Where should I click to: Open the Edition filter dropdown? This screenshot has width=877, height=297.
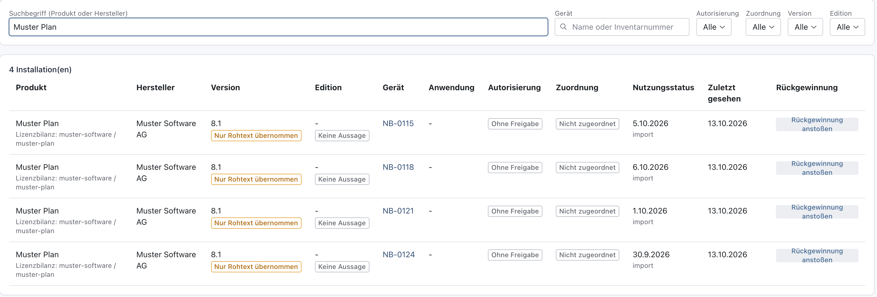847,27
